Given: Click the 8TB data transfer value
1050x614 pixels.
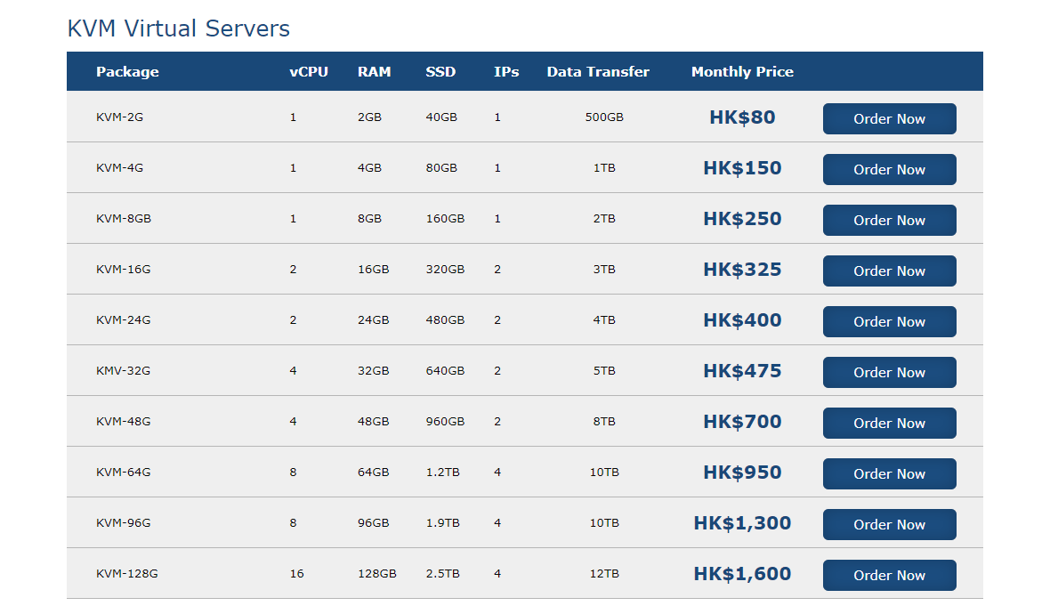Looking at the screenshot, I should (604, 422).
